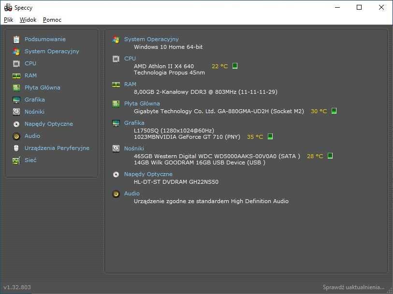Image resolution: width=393 pixels, height=294 pixels.
Task: Click the Płyta Główna motherboard sidebar icon
Action: tap(16, 88)
